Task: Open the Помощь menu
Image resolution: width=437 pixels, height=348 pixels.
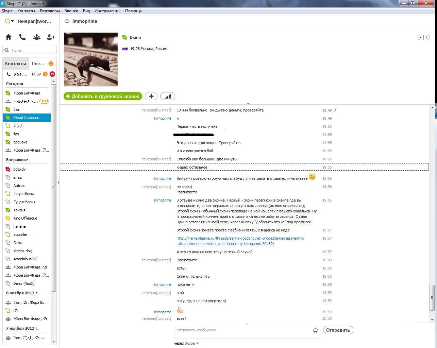Action: tap(133, 11)
